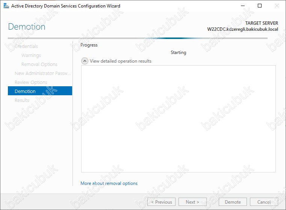Click the progress bar under the header
Viewport: 286px width, 210px height.
coord(138,38)
